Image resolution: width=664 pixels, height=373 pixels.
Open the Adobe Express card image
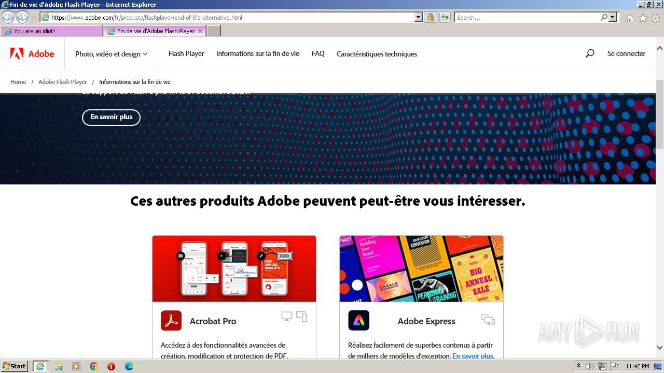pos(421,269)
